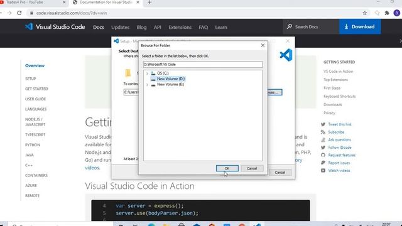The image size is (402, 226).
Task: Open the Extensions menu item
Action: (180, 27)
